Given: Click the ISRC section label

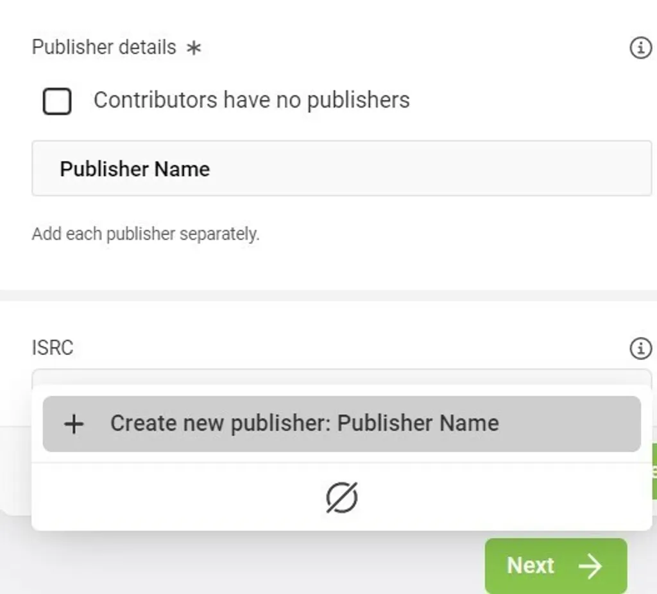Looking at the screenshot, I should (53, 348).
